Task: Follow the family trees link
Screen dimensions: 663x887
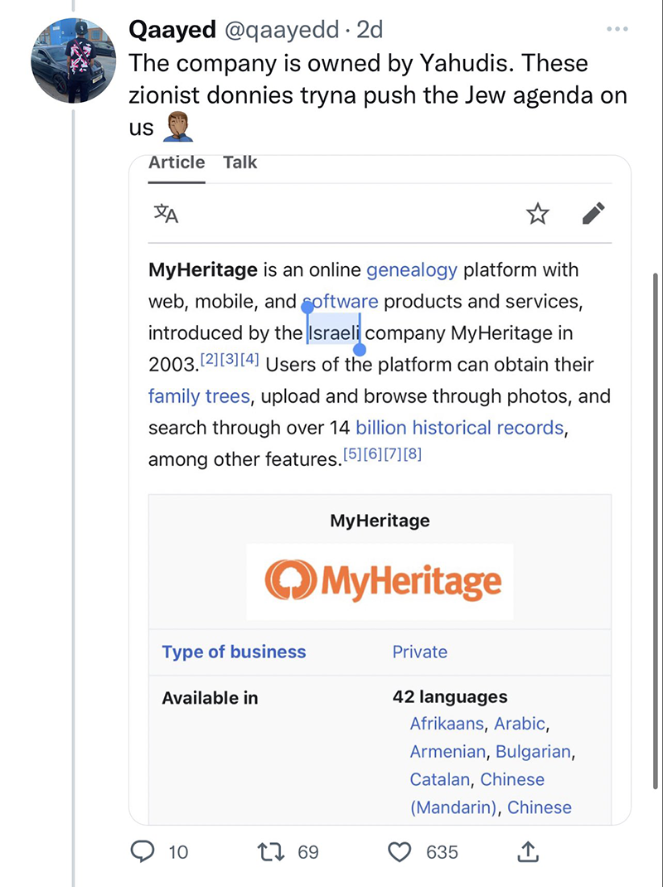Action: point(199,396)
